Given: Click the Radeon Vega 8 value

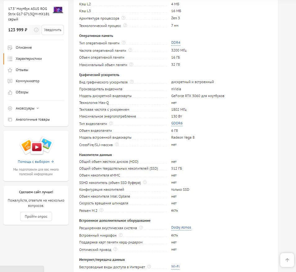Looking at the screenshot, I should point(183,137).
